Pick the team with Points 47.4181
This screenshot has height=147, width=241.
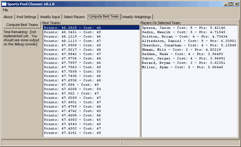[72, 133]
